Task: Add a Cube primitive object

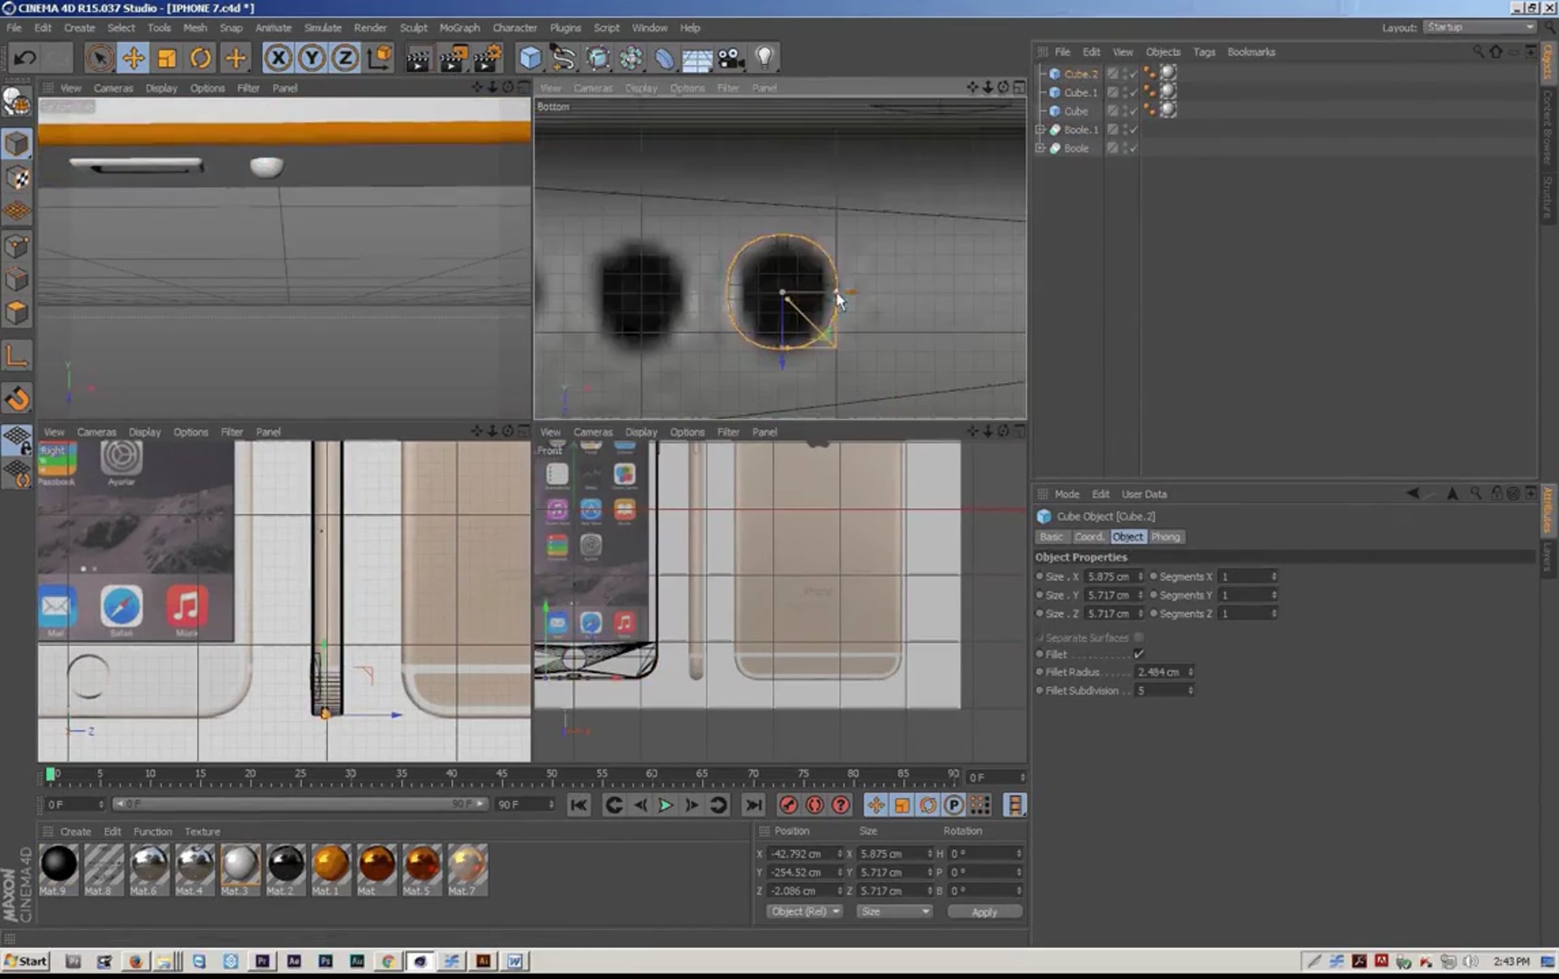Action: point(530,58)
